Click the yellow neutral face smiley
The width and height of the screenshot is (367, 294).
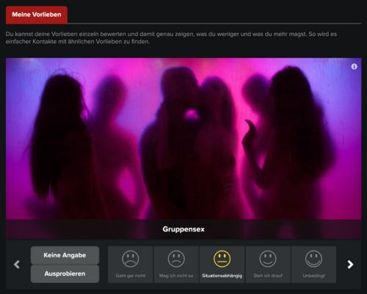pyautogui.click(x=222, y=259)
